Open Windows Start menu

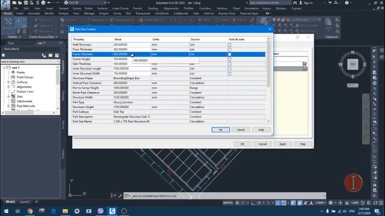point(6,211)
